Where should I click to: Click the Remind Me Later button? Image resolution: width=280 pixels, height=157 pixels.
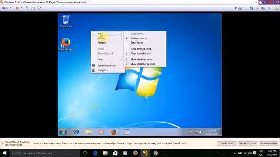click(x=247, y=143)
